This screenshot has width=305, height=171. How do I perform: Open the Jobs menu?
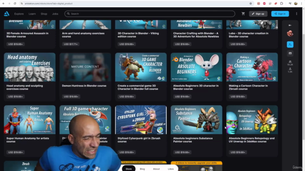point(55,14)
